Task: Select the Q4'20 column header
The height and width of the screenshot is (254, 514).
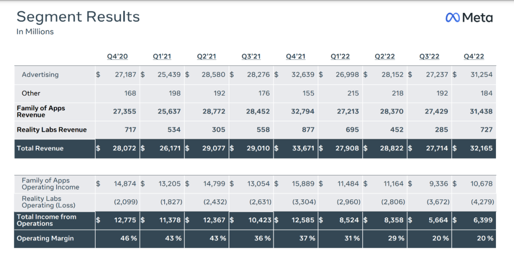Action: 117,57
